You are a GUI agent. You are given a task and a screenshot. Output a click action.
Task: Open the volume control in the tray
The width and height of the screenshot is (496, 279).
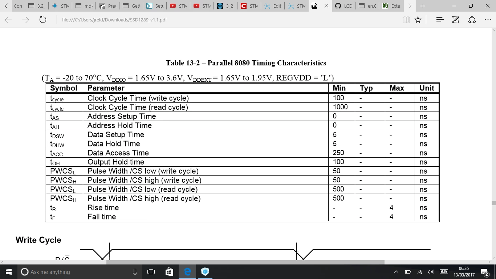coord(431,272)
